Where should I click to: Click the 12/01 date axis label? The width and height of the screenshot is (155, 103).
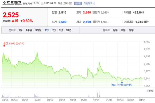tap(96, 100)
